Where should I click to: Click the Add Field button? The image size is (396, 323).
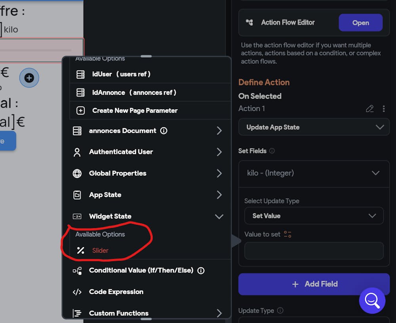[314, 284]
